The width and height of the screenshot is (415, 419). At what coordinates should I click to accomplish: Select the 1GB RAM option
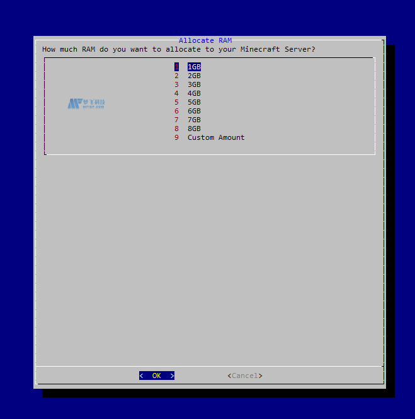194,67
